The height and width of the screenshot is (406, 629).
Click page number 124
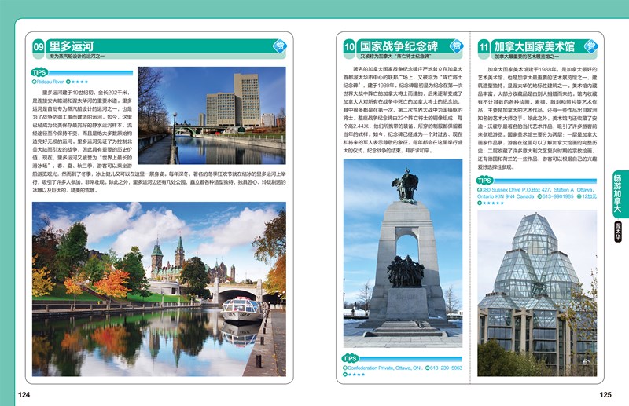[24, 395]
